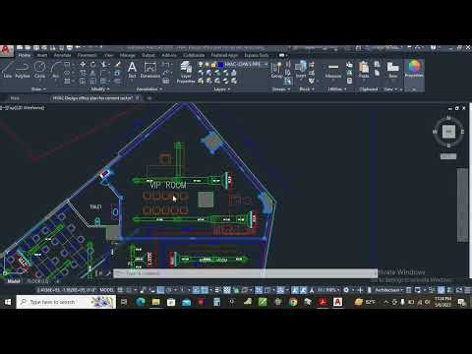Click the vertical scrollbar of drawing area

(x=462, y=205)
